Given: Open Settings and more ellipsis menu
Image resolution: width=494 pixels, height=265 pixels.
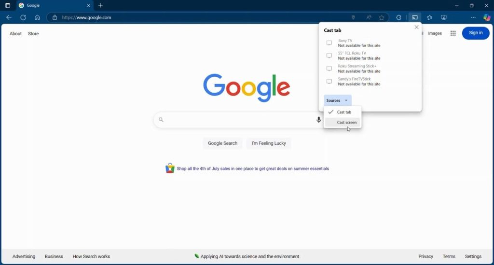Looking at the screenshot, I should 473,17.
